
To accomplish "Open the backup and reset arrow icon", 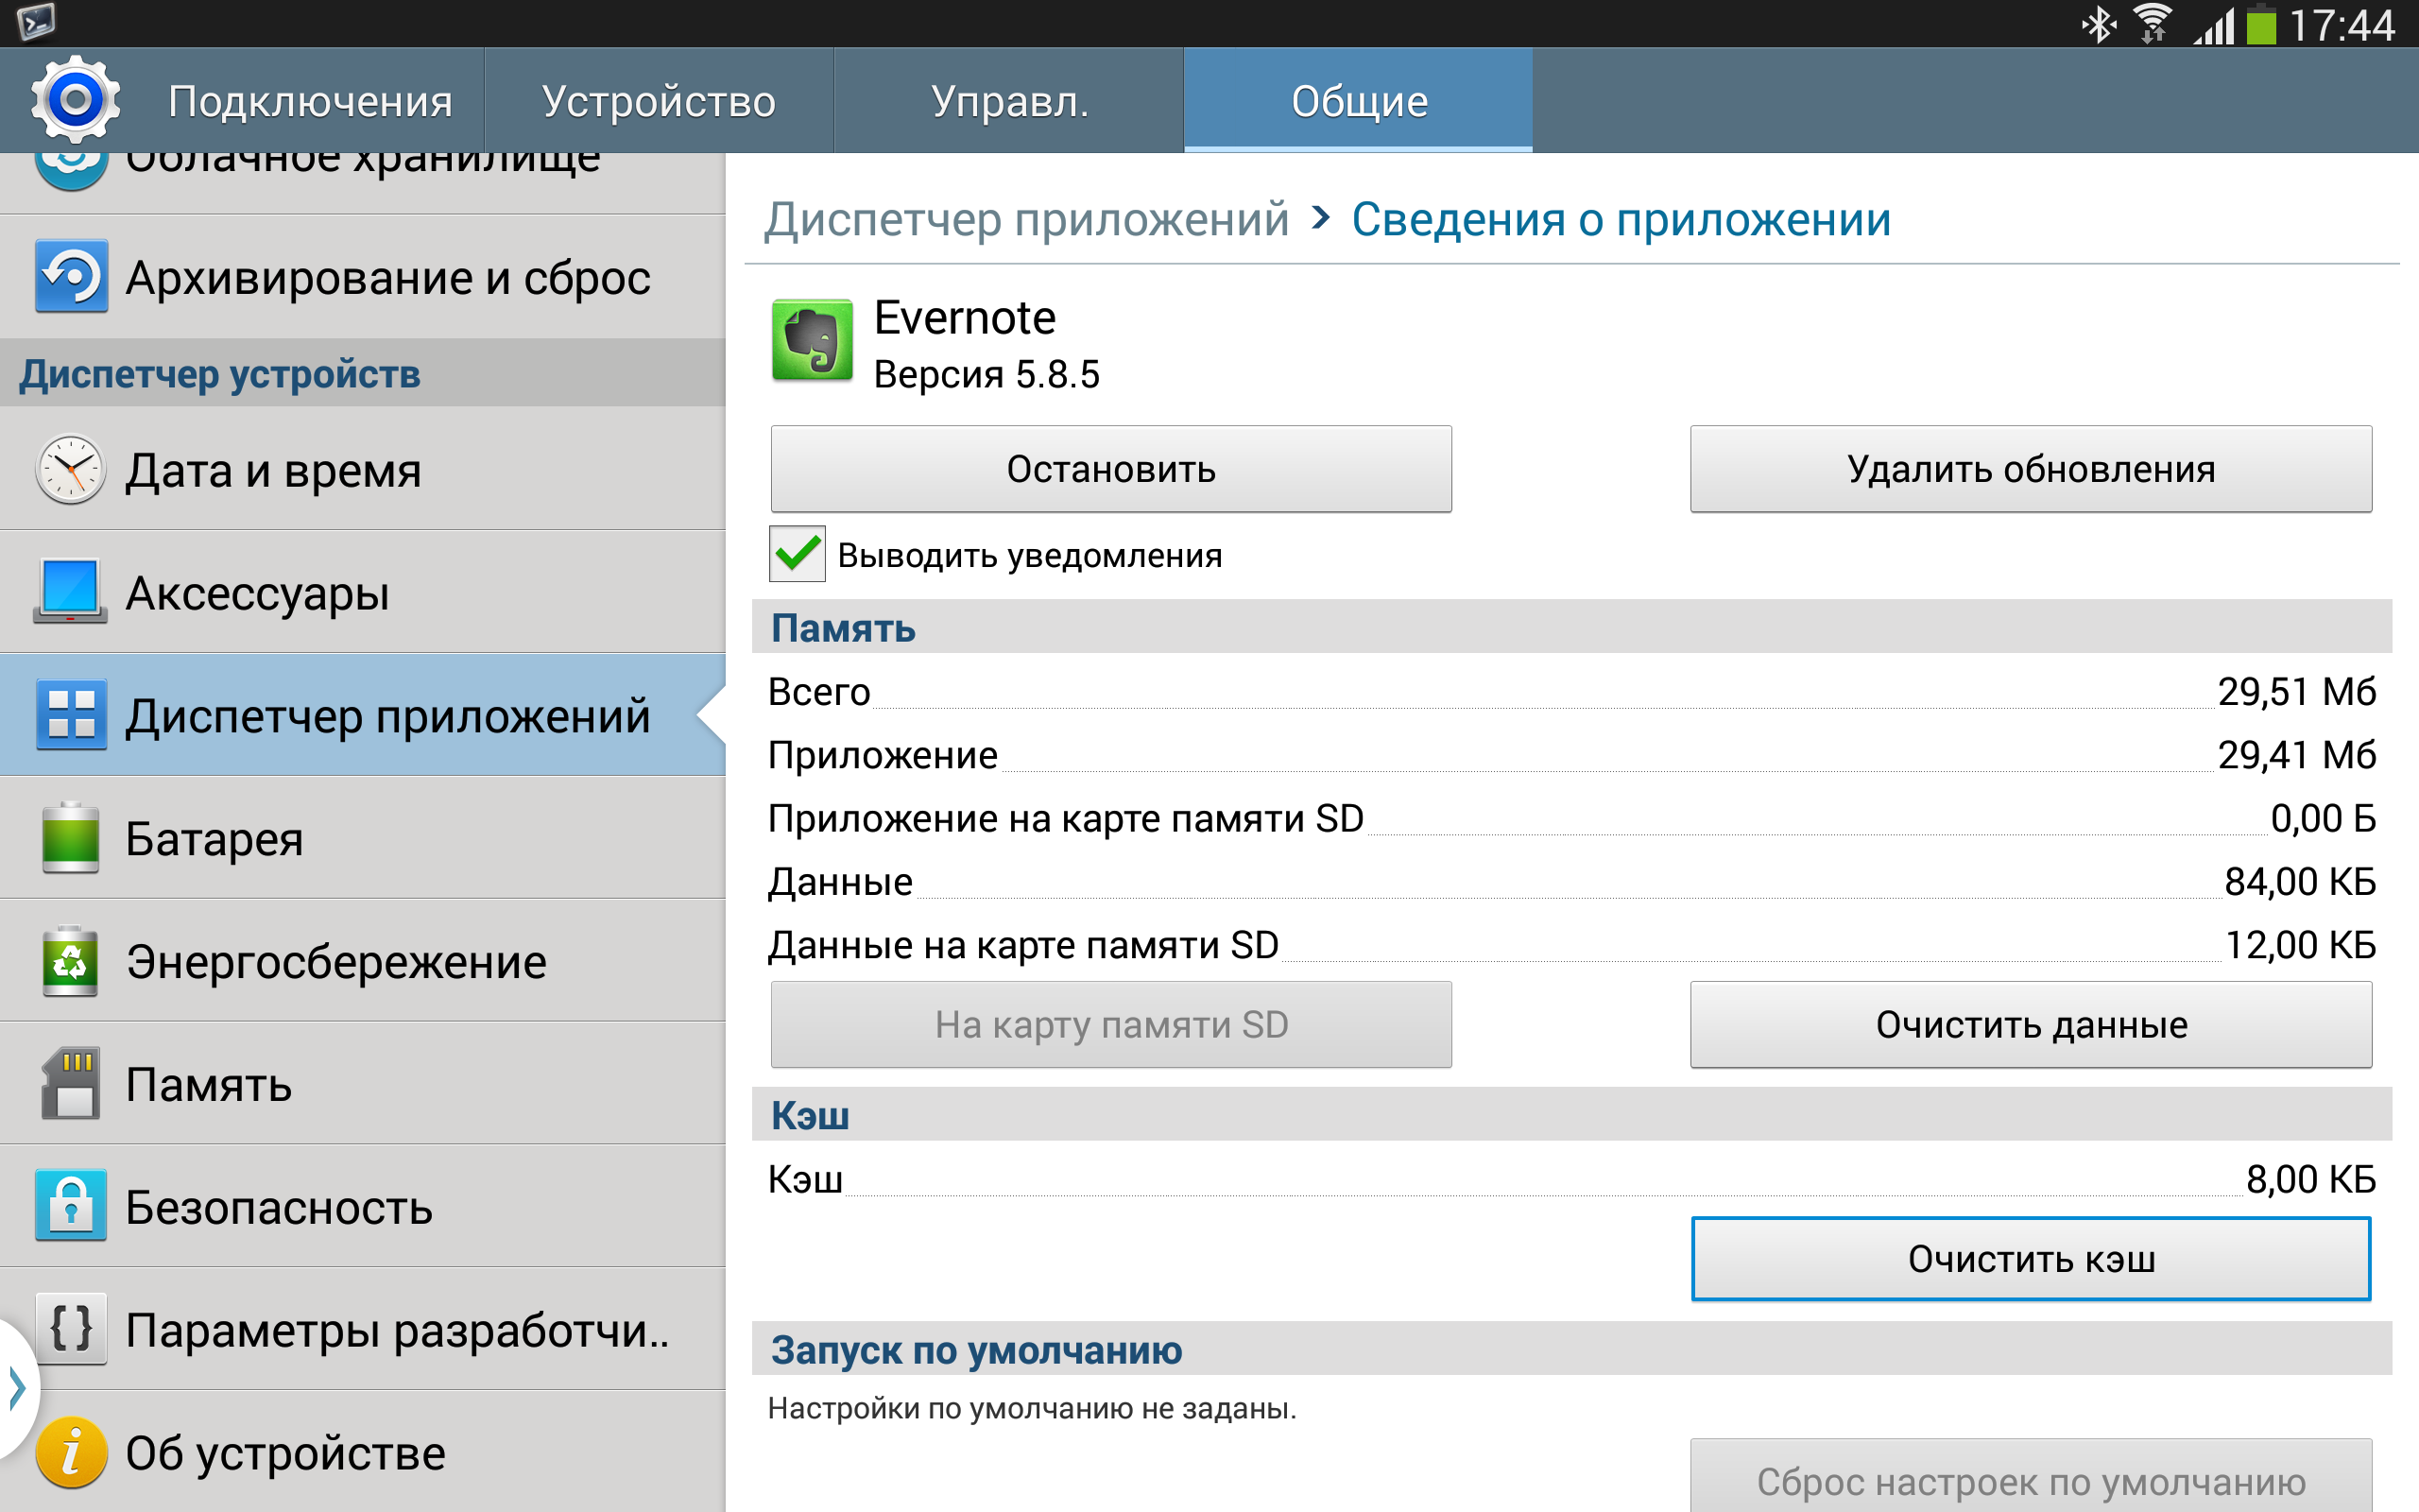I will tap(71, 276).
